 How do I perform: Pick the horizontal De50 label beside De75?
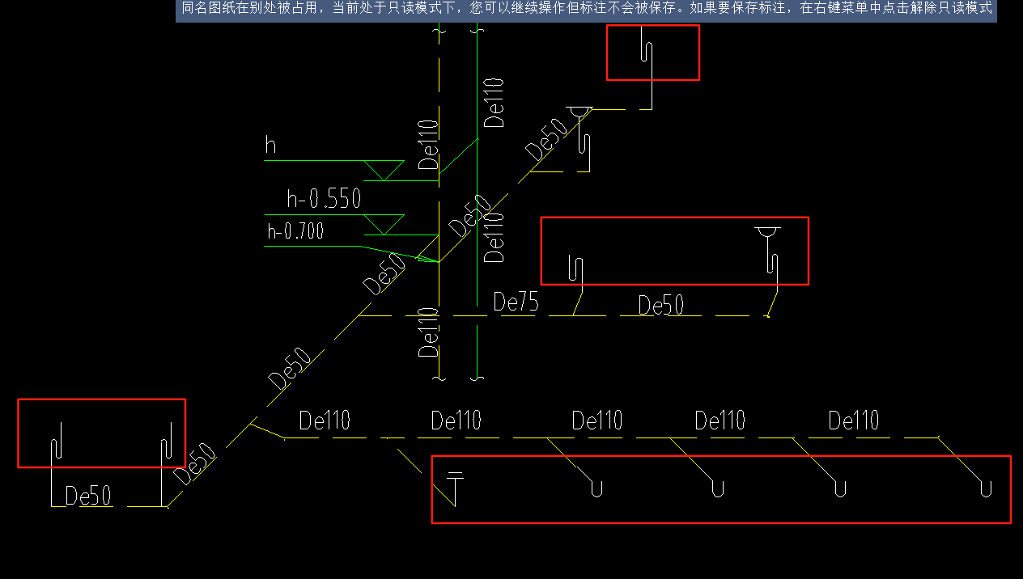coord(661,305)
